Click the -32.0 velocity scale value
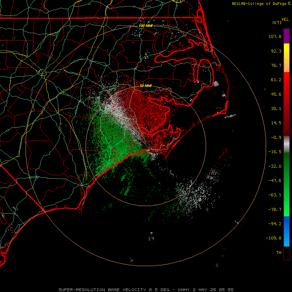 pos(275,166)
